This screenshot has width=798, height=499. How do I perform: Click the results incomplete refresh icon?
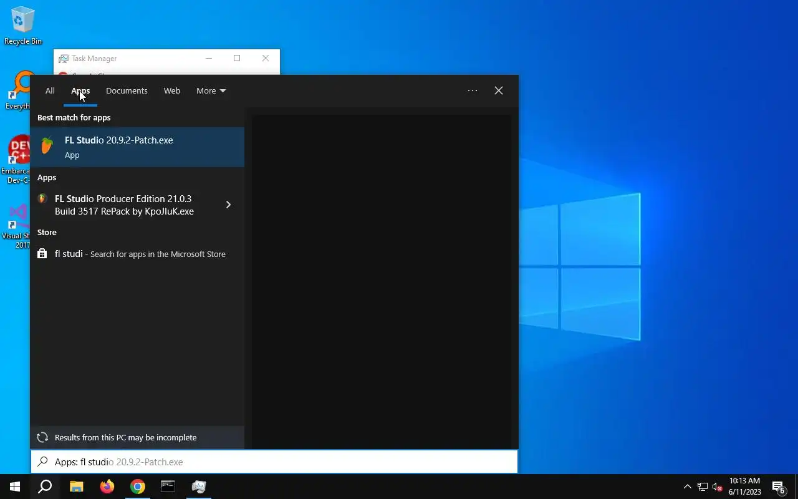coord(42,437)
